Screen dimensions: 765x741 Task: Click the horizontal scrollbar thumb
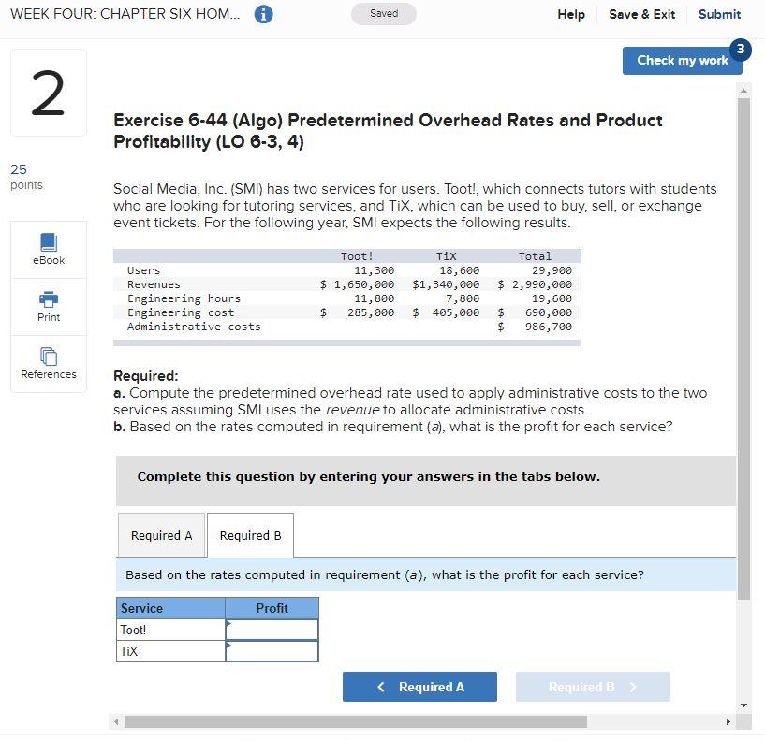coord(356,721)
